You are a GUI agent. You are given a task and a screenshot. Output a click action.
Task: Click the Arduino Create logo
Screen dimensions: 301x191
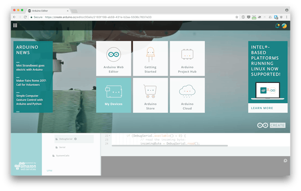tap(271, 125)
